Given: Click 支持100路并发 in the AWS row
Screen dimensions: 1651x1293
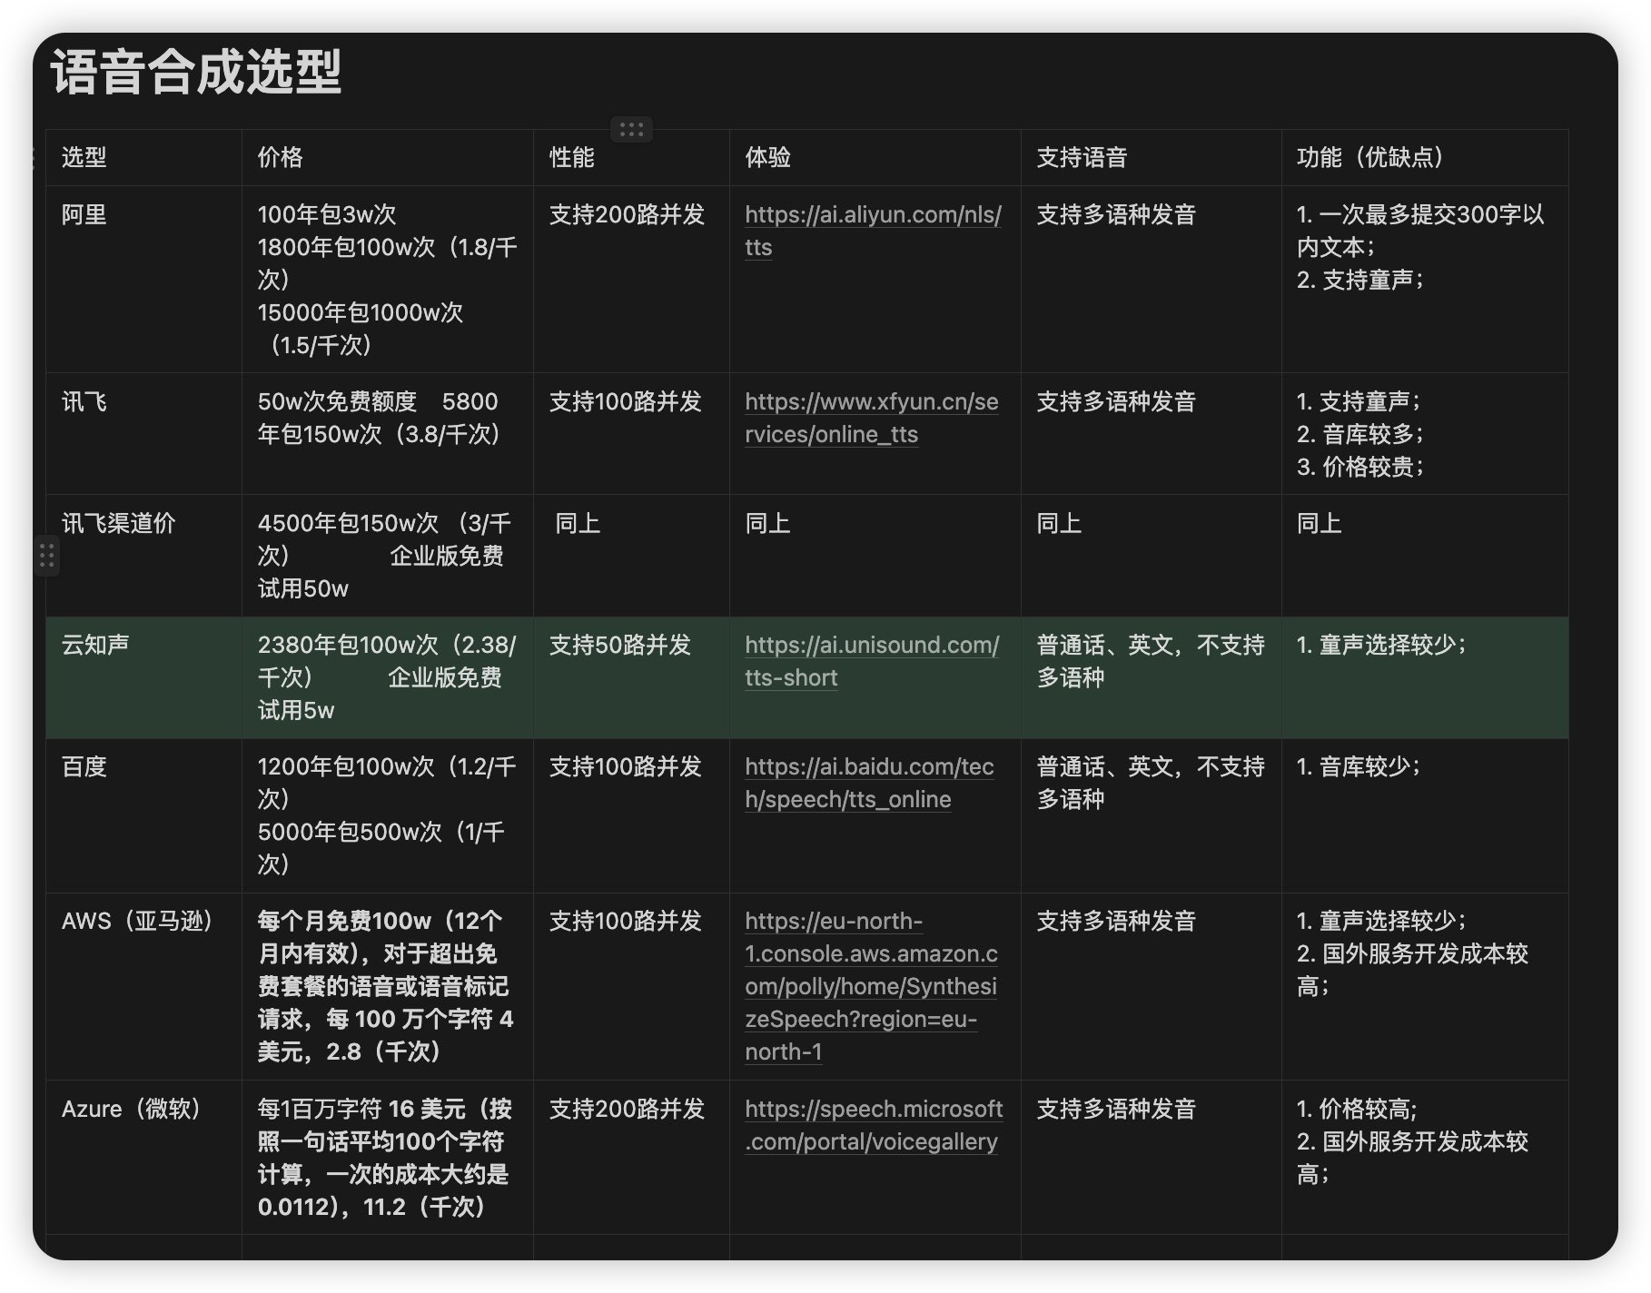Looking at the screenshot, I should pos(626,922).
